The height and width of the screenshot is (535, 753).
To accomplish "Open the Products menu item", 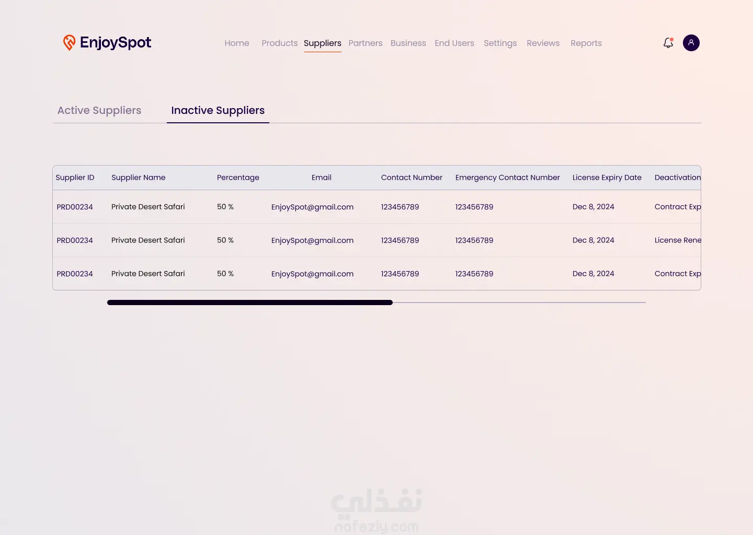I will pos(280,43).
